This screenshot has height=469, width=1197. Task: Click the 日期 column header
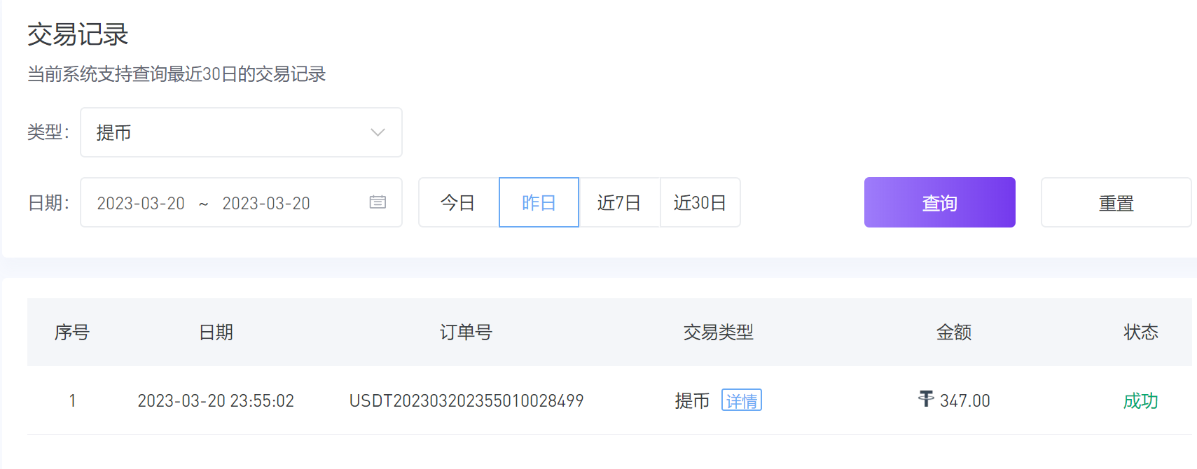(216, 332)
